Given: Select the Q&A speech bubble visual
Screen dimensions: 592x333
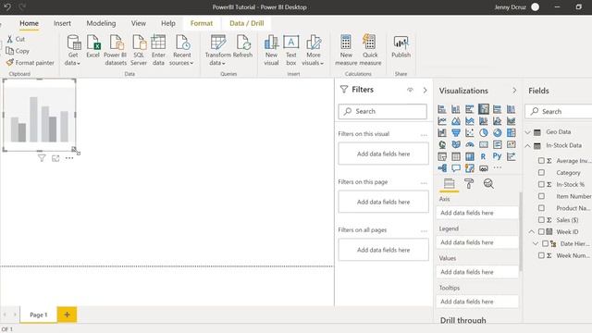Looking at the screenshot, I should pyautogui.click(x=456, y=168).
